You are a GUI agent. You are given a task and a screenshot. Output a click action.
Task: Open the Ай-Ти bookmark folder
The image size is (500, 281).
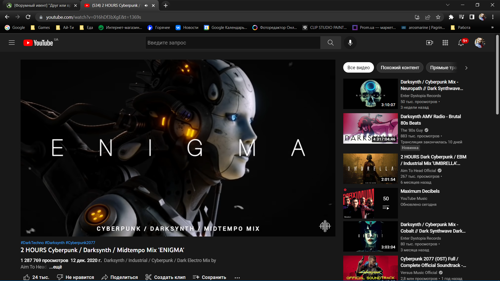point(65,27)
